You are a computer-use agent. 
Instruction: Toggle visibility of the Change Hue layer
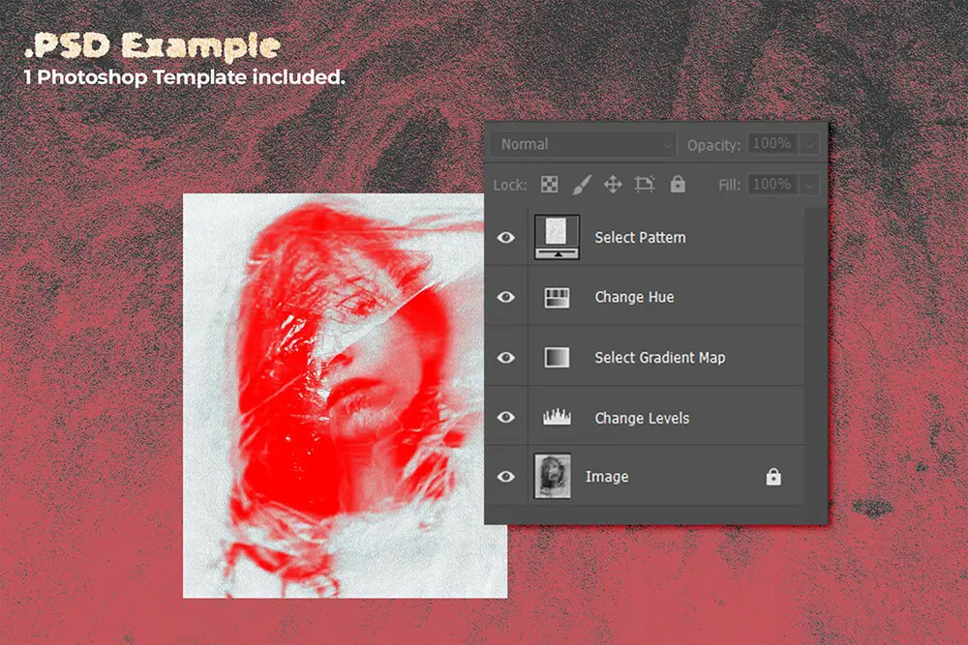click(x=505, y=297)
